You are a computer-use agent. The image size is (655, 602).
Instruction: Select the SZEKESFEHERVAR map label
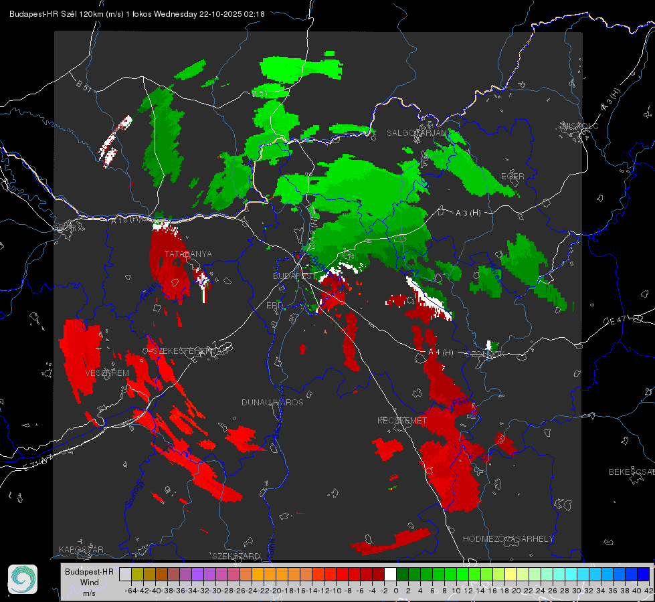pos(191,351)
